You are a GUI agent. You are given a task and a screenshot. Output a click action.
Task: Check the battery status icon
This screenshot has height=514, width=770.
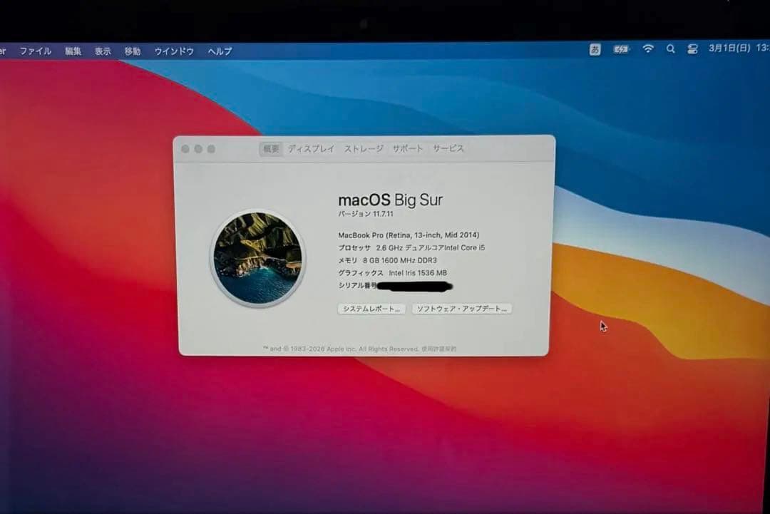tap(621, 49)
